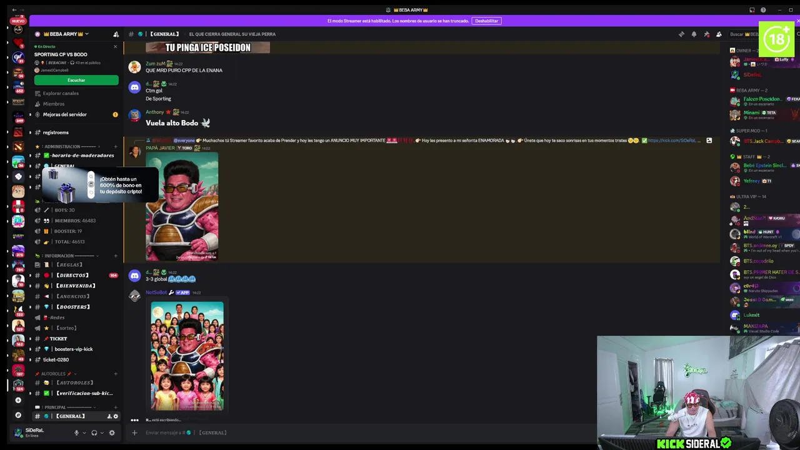This screenshot has width=800, height=450.
Task: Click the Buscar search field
Action: click(x=744, y=34)
